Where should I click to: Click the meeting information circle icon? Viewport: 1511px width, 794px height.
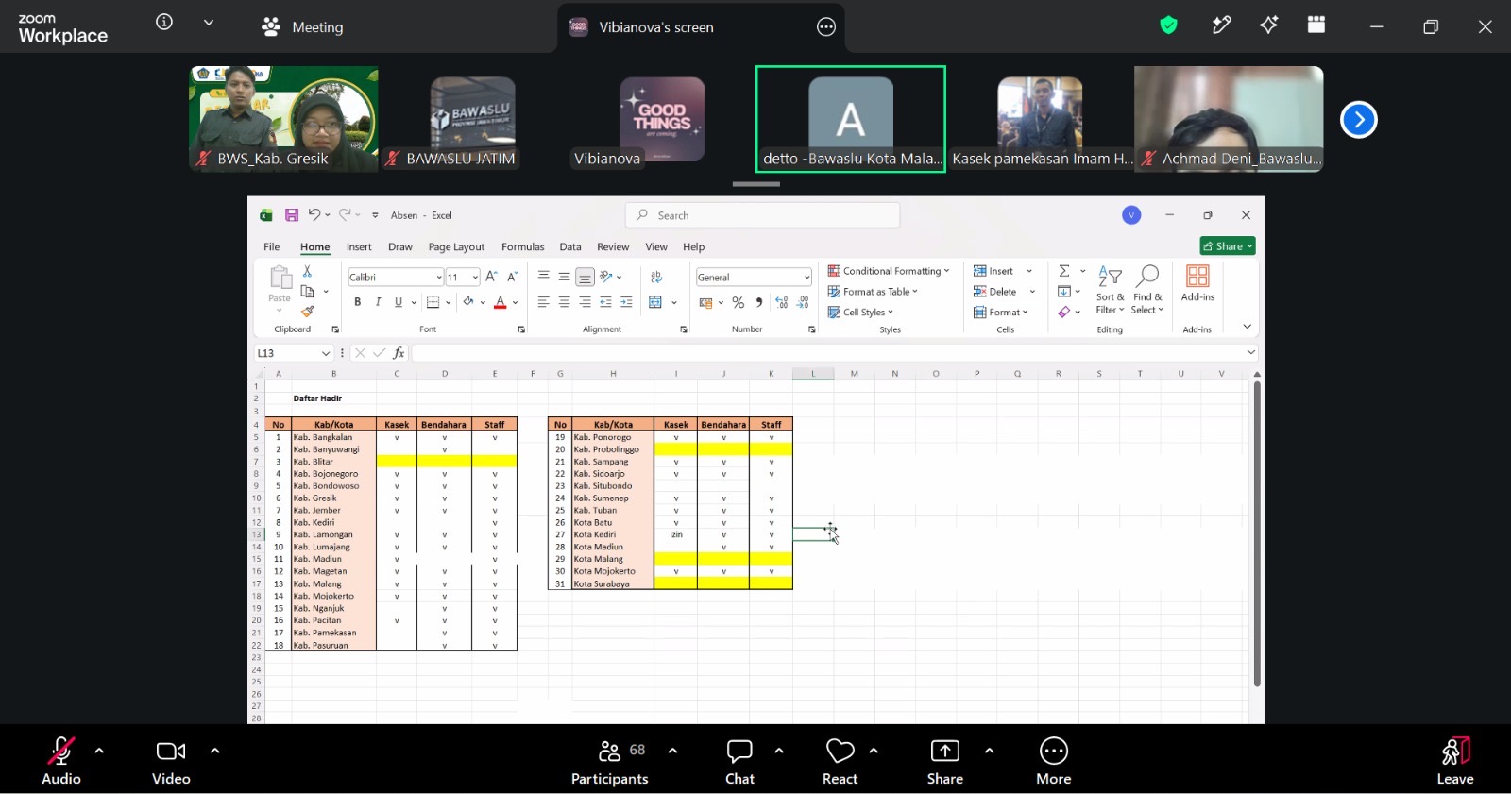click(x=164, y=22)
